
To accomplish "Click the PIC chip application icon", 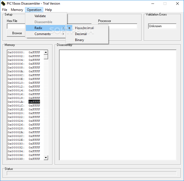I will (x=3, y=4).
